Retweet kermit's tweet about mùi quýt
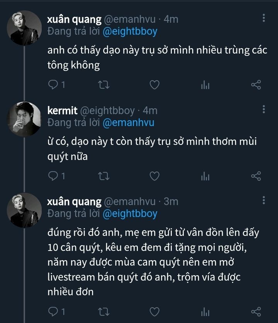This screenshot has width=278, height=323. (x=104, y=176)
